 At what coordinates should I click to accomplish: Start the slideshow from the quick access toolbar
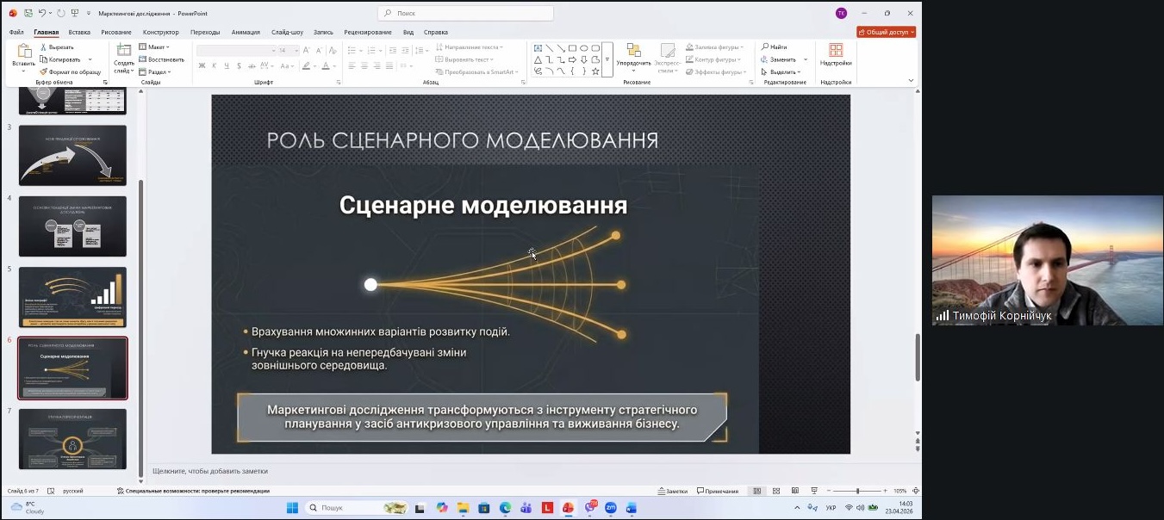[75, 13]
